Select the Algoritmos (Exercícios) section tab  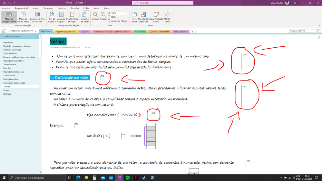(66, 32)
